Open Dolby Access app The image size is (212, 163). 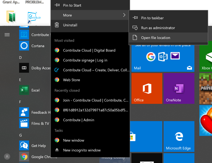point(35,68)
